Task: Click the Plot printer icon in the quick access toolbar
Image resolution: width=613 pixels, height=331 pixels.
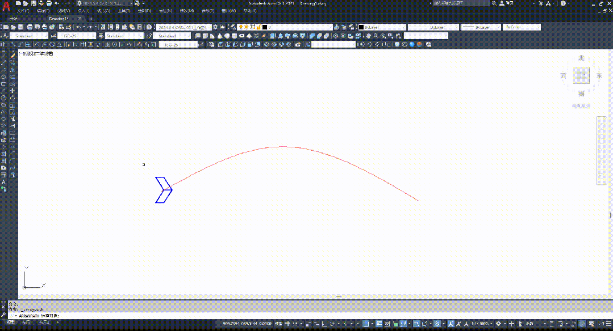Action: pos(49,3)
